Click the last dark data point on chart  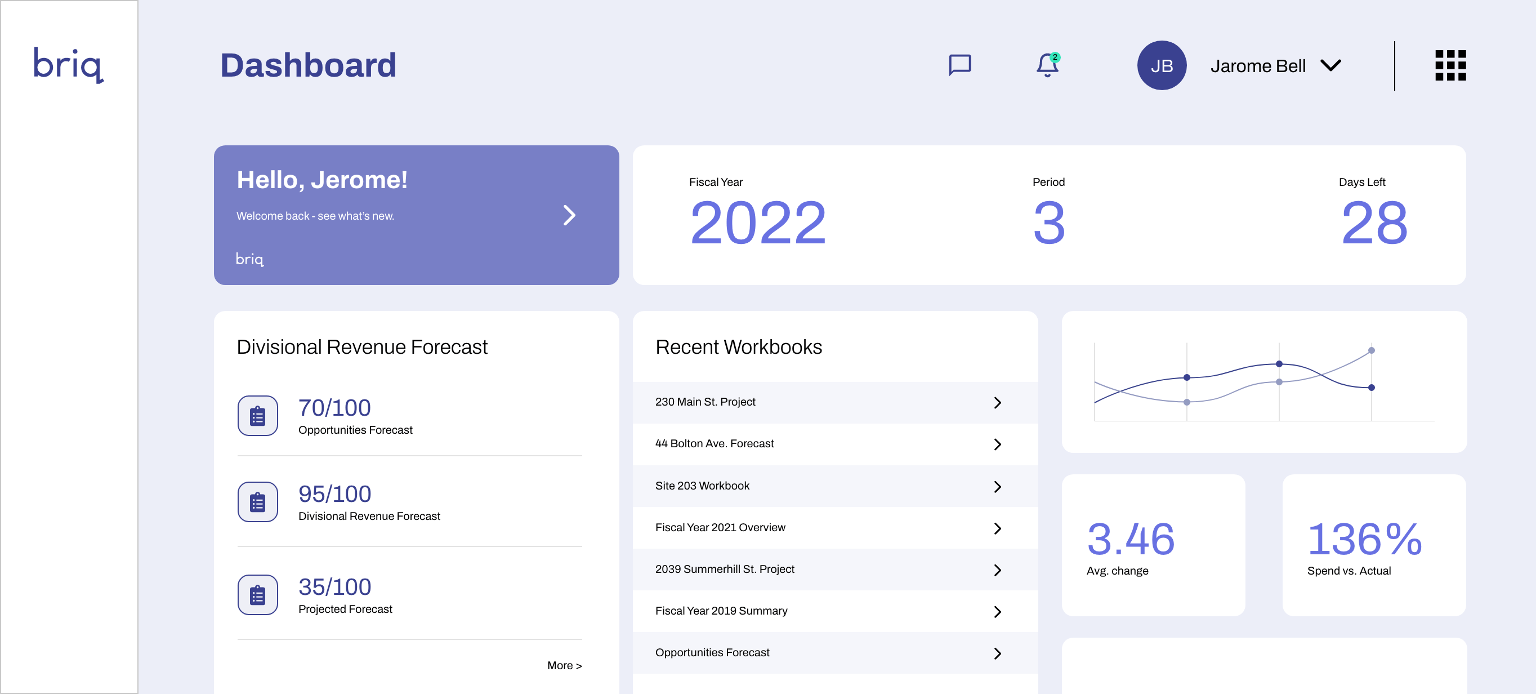pyautogui.click(x=1371, y=388)
